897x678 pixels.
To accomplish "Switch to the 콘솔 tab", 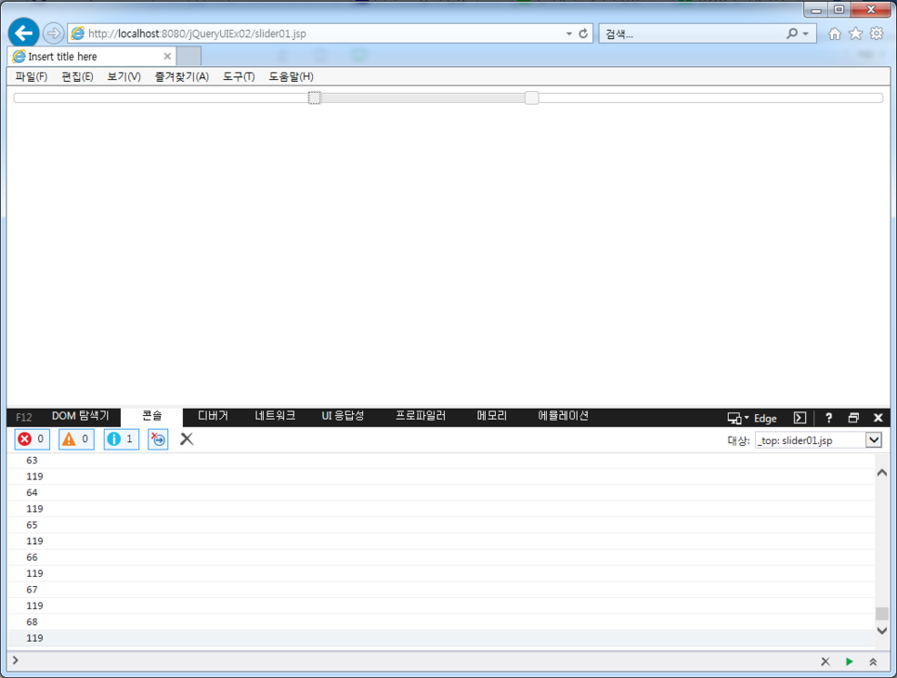I will (x=151, y=416).
